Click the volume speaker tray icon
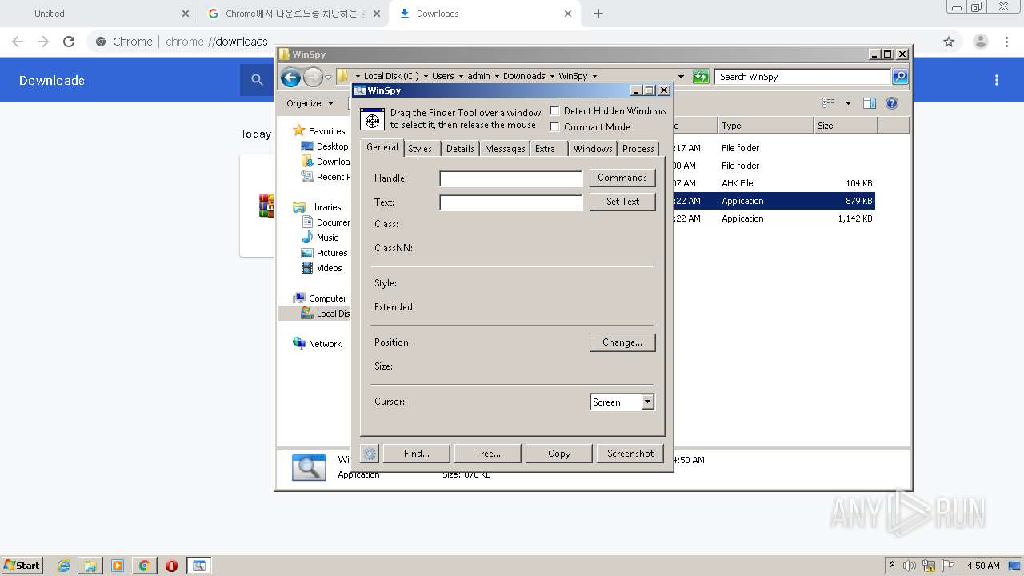Viewport: 1024px width, 576px height. [x=910, y=566]
